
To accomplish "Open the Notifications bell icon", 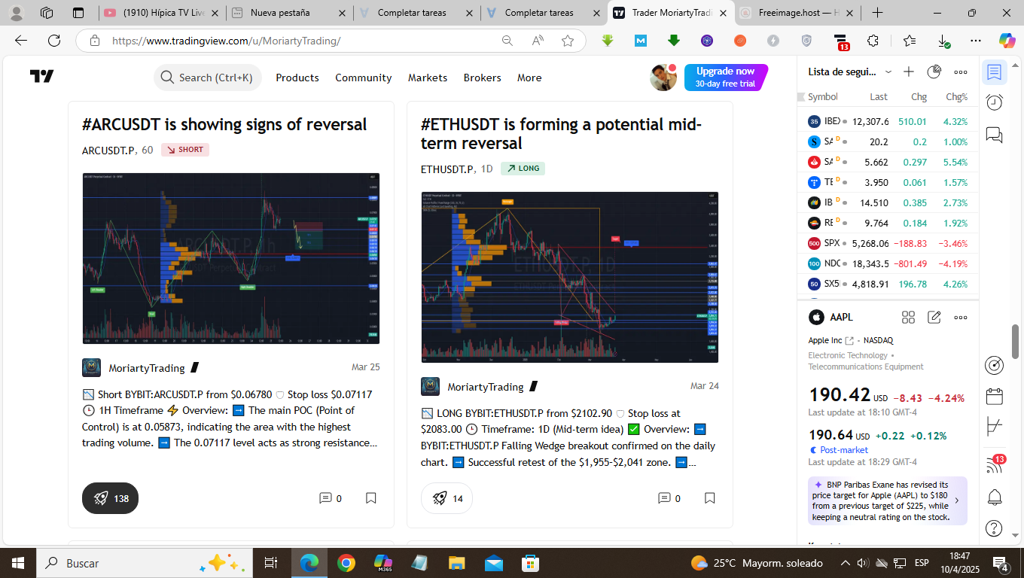I will click(x=994, y=497).
